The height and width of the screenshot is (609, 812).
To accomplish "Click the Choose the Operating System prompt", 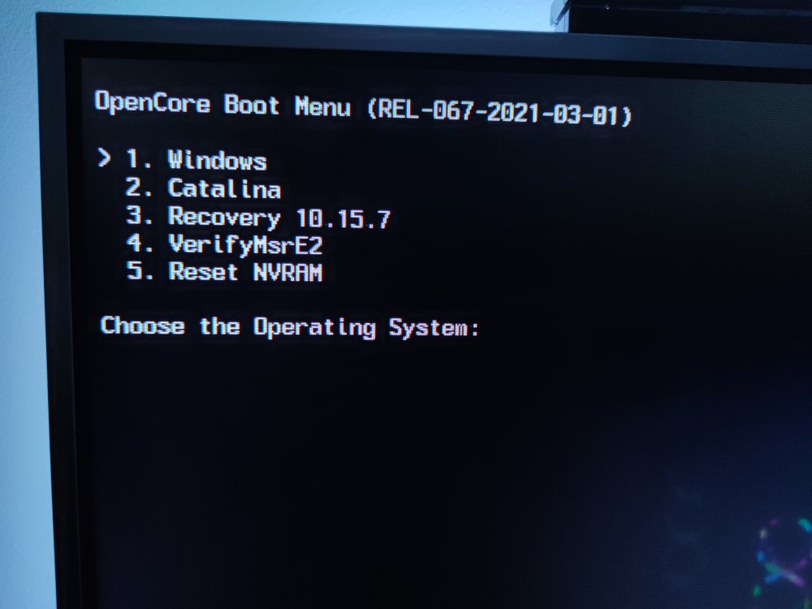I will click(x=290, y=326).
